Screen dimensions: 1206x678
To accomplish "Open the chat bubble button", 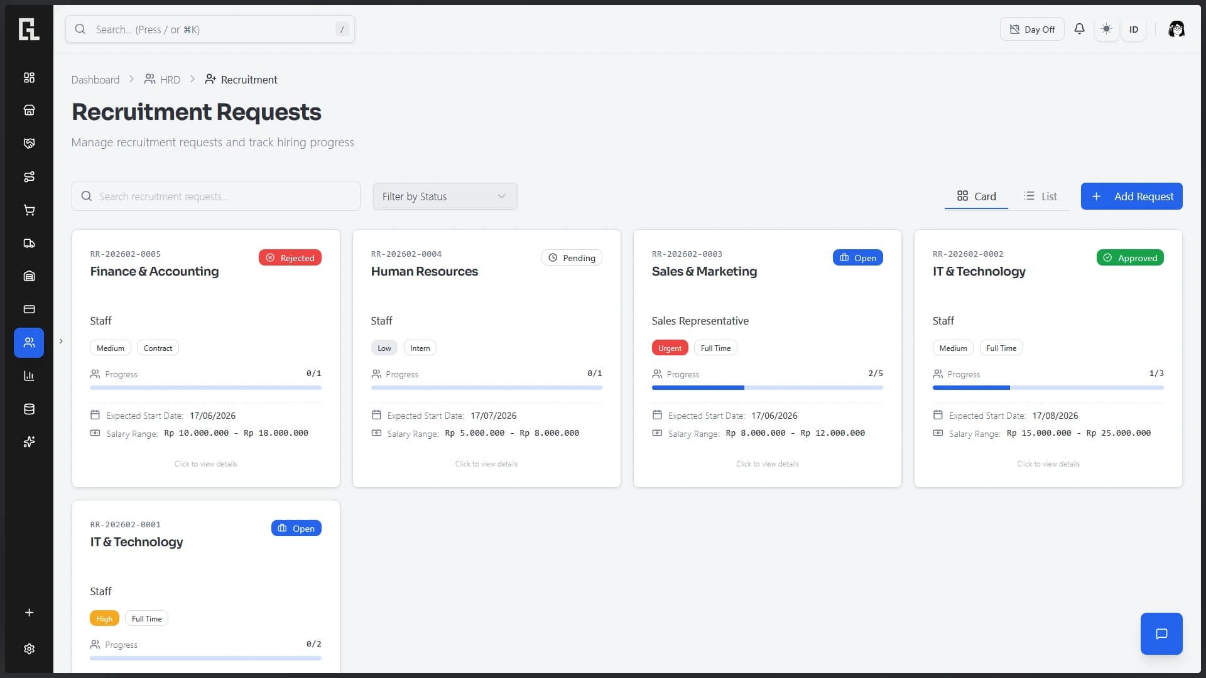I will pos(1161,633).
